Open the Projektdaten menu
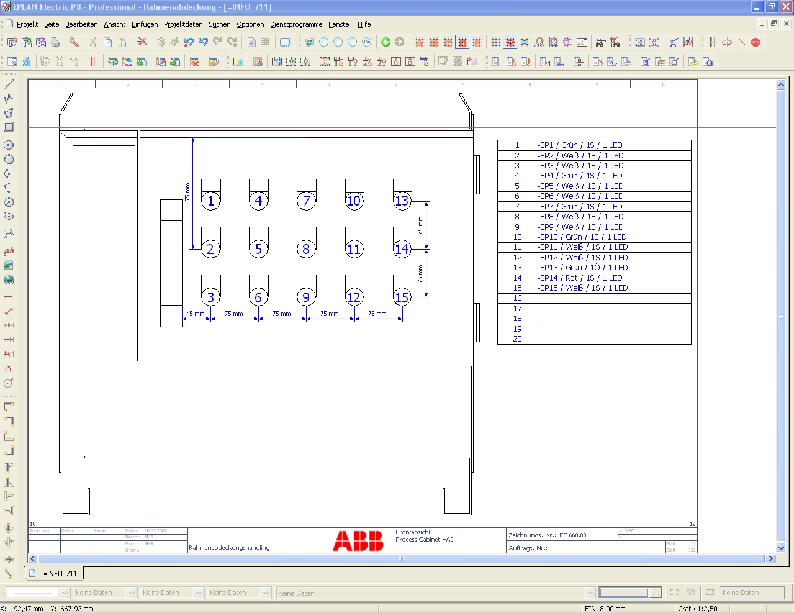The height and width of the screenshot is (613, 794). click(183, 24)
